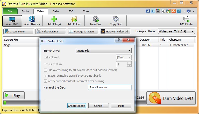Open the help menu dropdown arrow
Image resolution: width=199 pixels, height=114 pixels.
193,11
